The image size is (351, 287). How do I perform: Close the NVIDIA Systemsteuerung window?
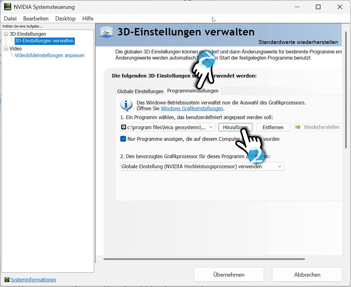tap(340, 7)
